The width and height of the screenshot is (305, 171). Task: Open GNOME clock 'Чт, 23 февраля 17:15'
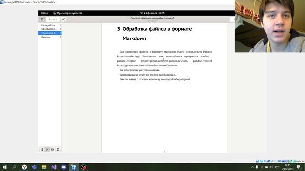[152, 13]
